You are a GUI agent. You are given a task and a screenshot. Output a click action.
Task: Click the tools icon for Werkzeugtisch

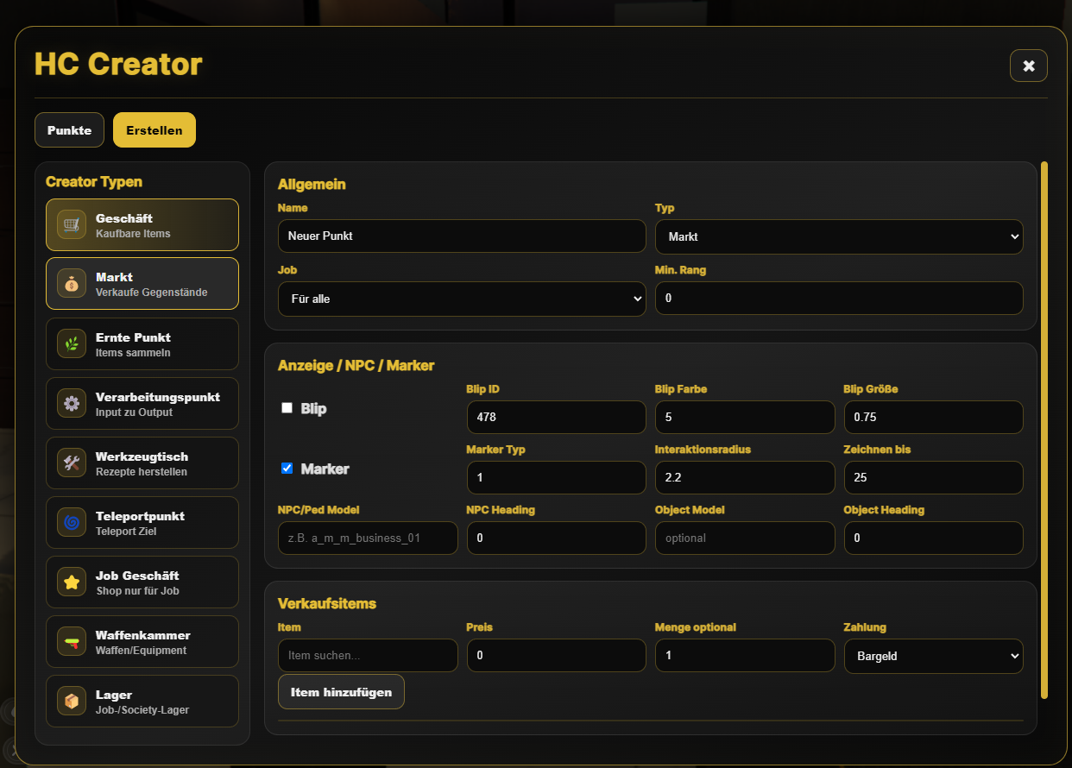point(72,463)
